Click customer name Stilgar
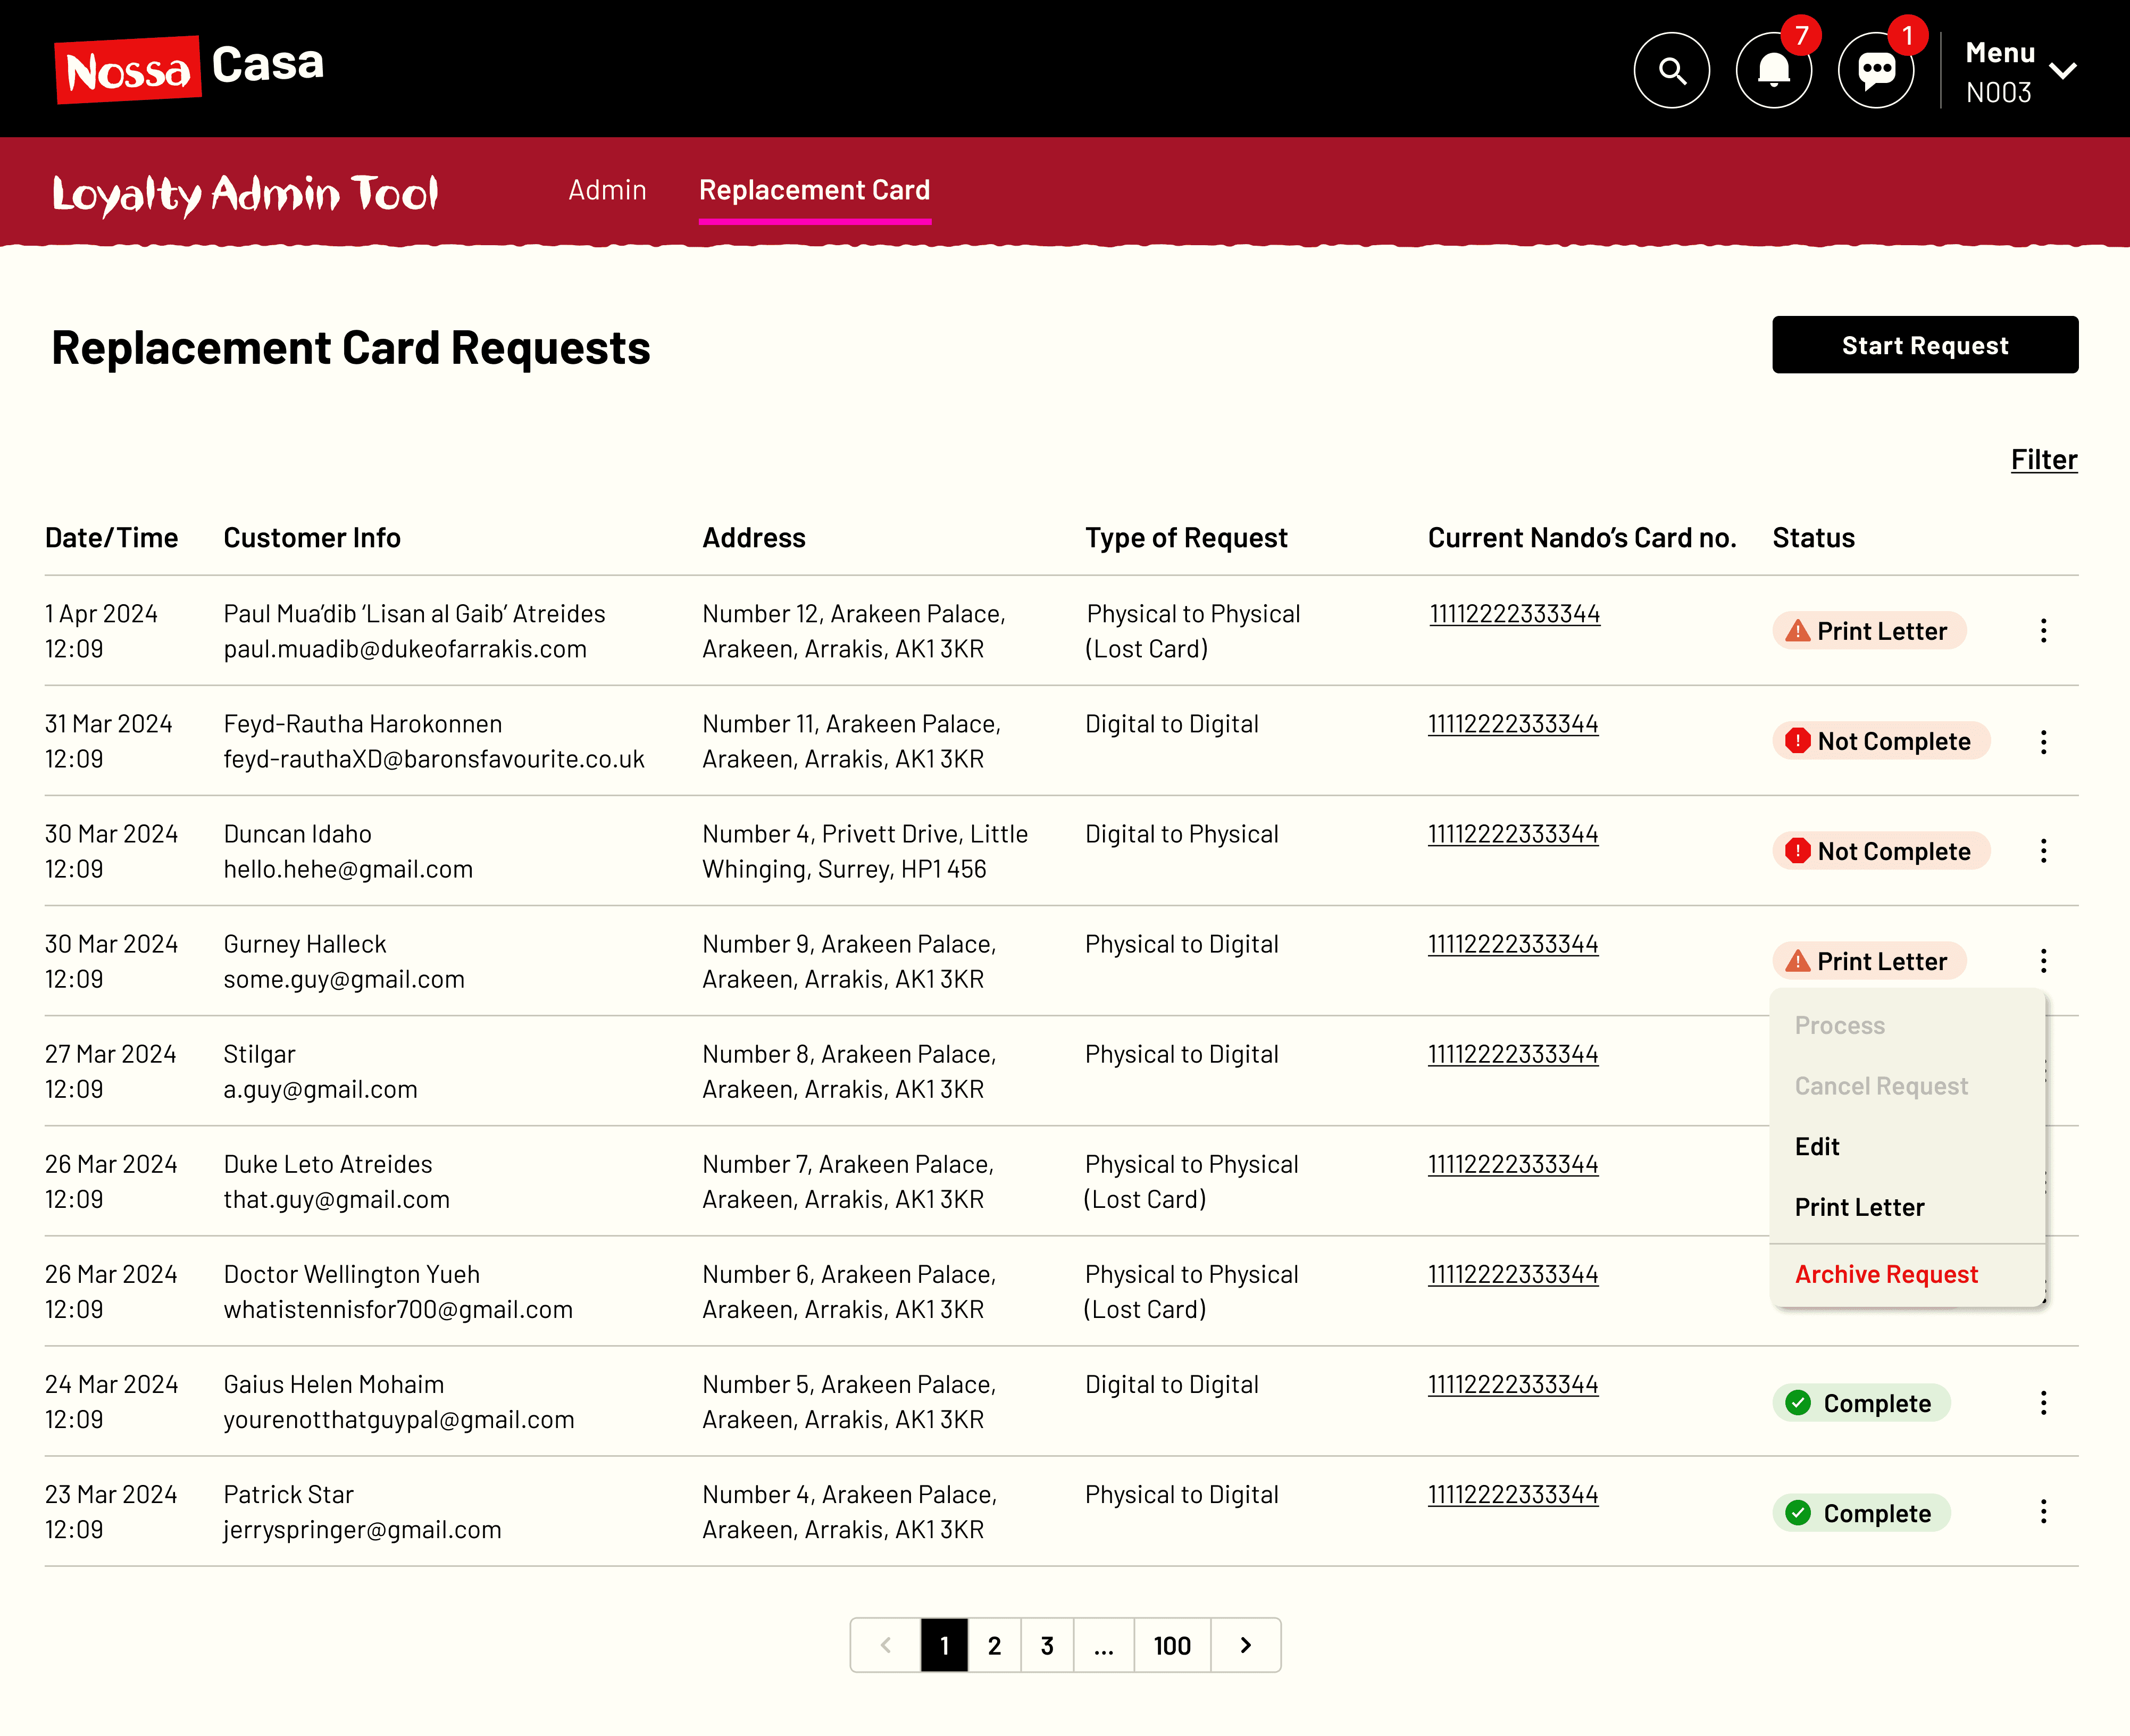 259,1054
